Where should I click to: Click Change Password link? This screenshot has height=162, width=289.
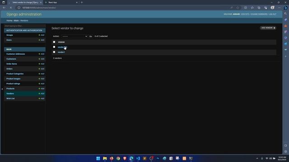(259, 14)
